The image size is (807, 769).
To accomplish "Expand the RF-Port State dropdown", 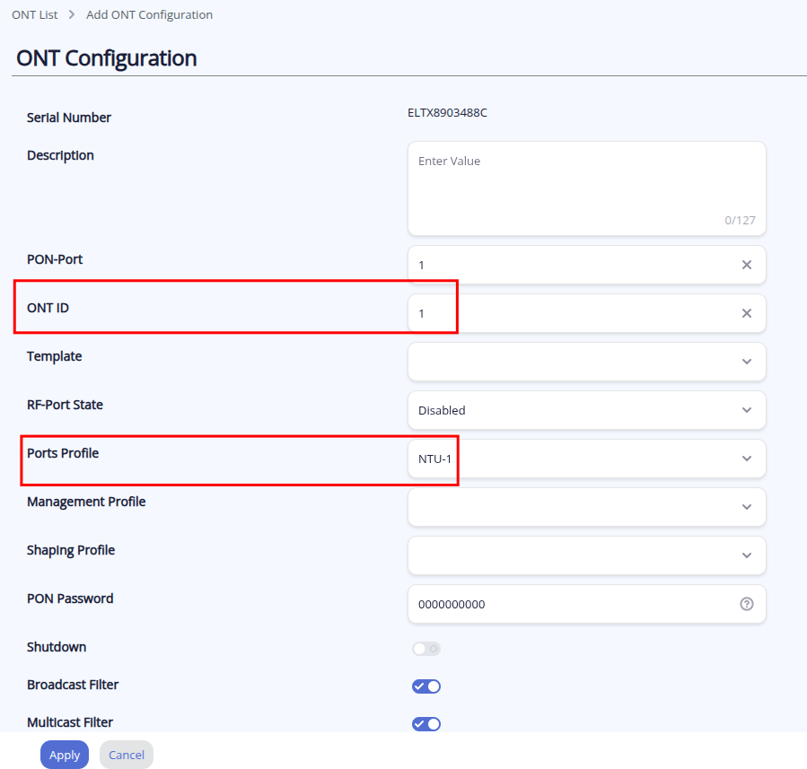I will pos(586,410).
